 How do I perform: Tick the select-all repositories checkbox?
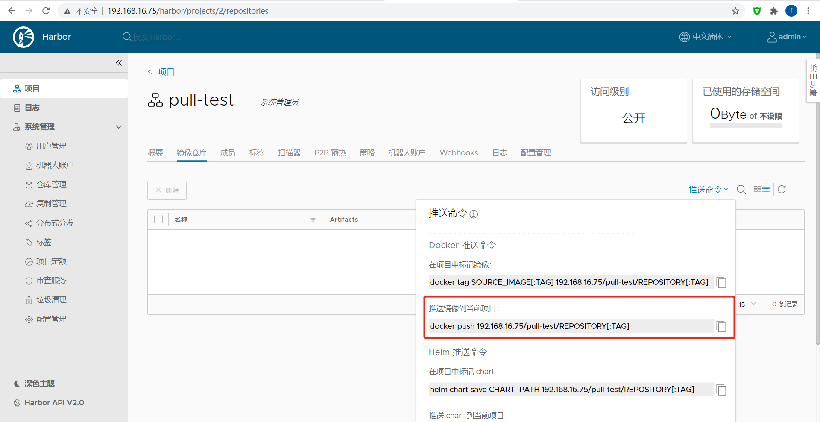[158, 219]
